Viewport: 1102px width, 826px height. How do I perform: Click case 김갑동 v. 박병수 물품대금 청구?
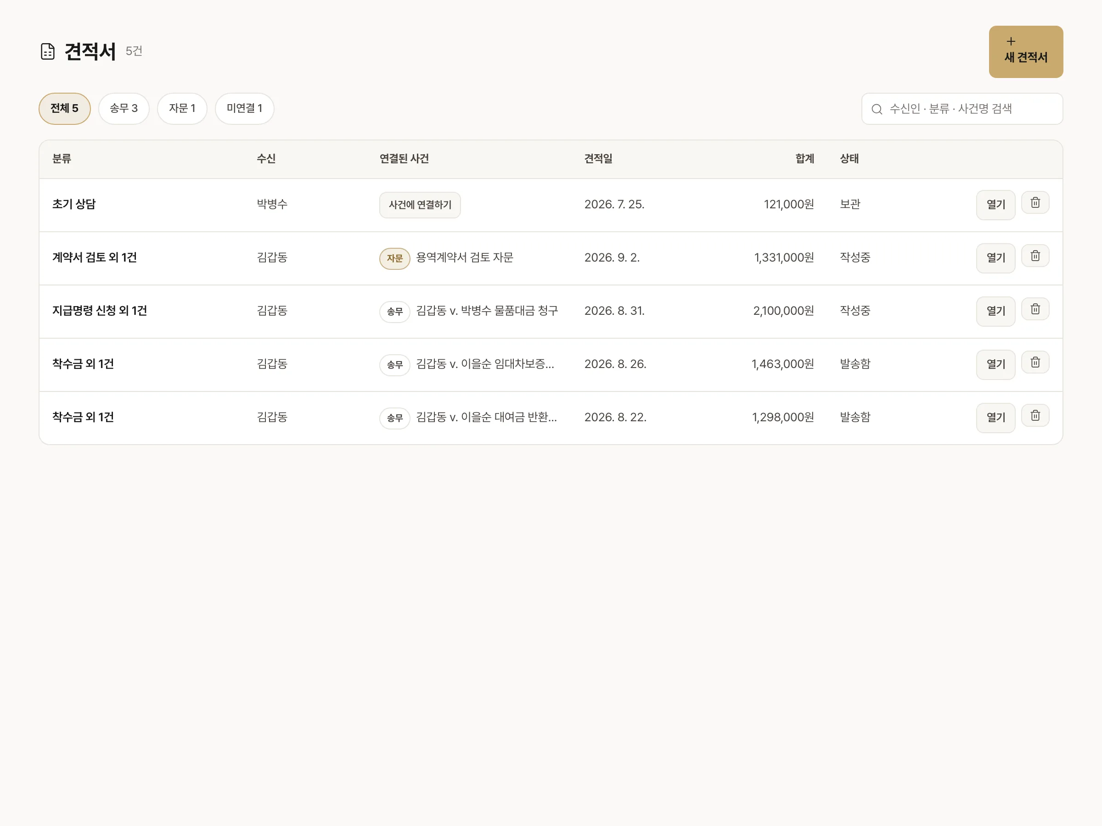487,311
